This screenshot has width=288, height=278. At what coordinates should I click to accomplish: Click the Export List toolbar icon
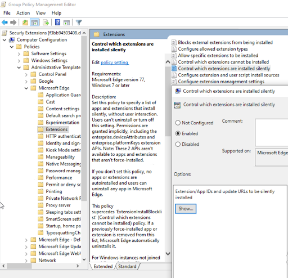click(46, 23)
